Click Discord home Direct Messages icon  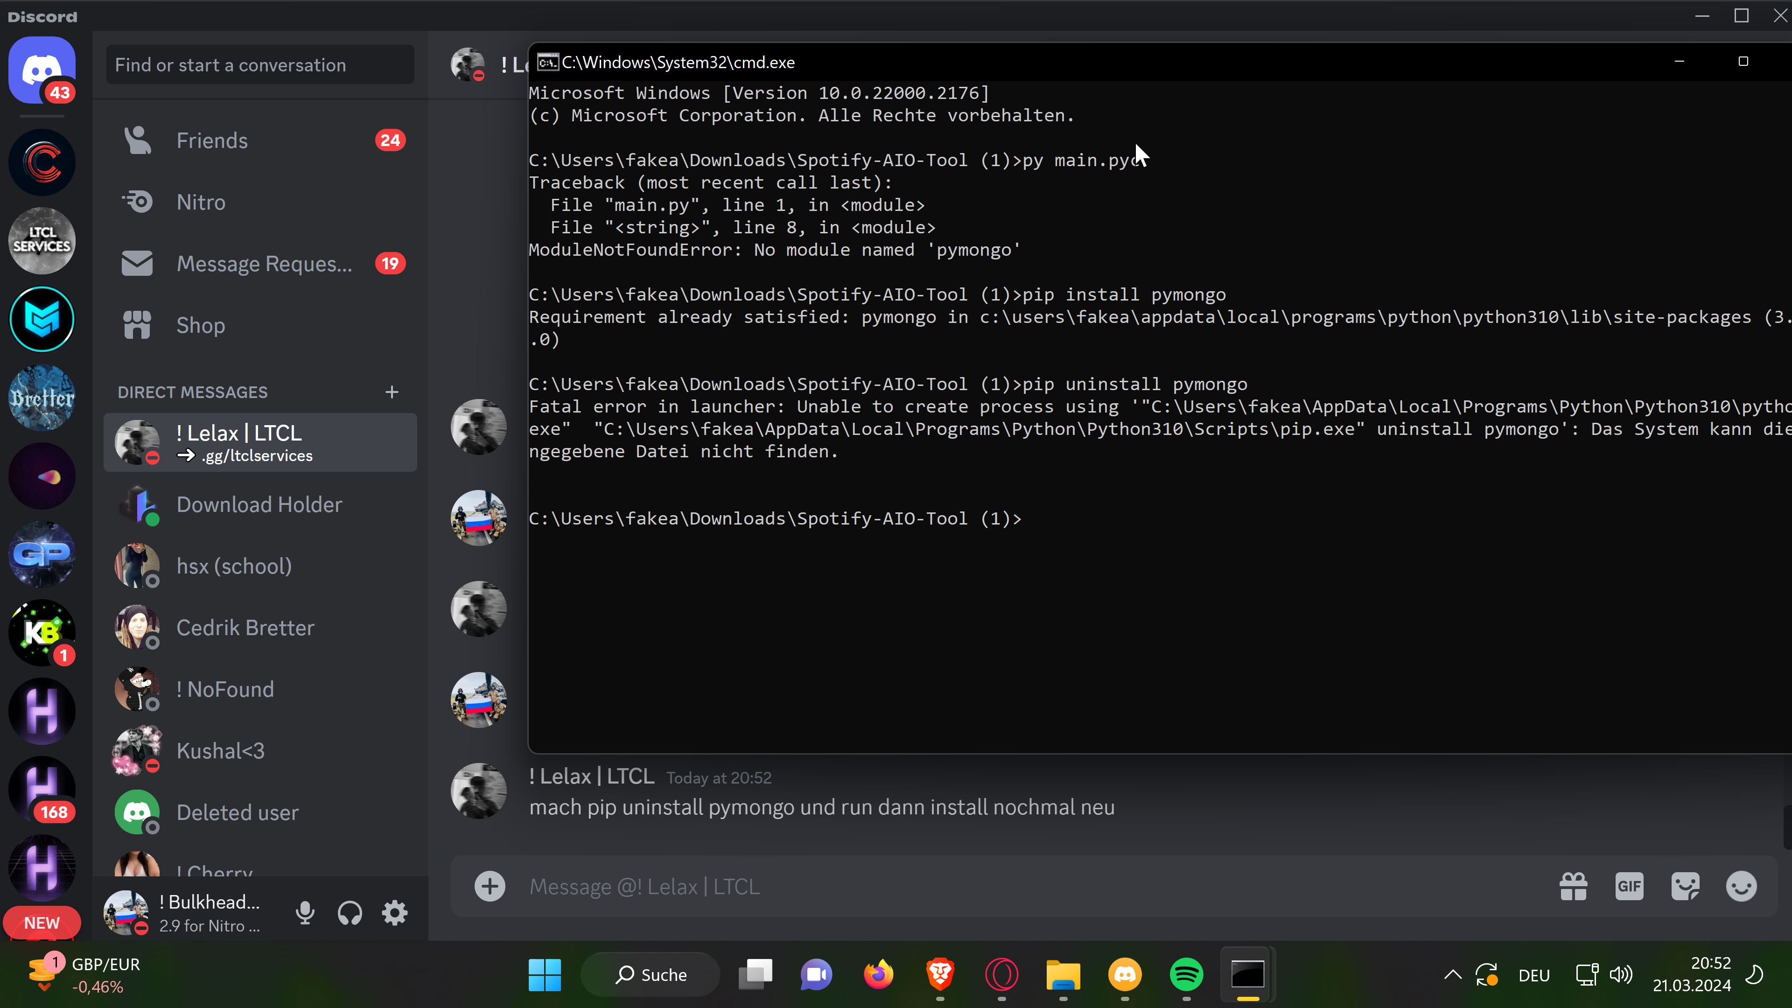click(x=42, y=70)
